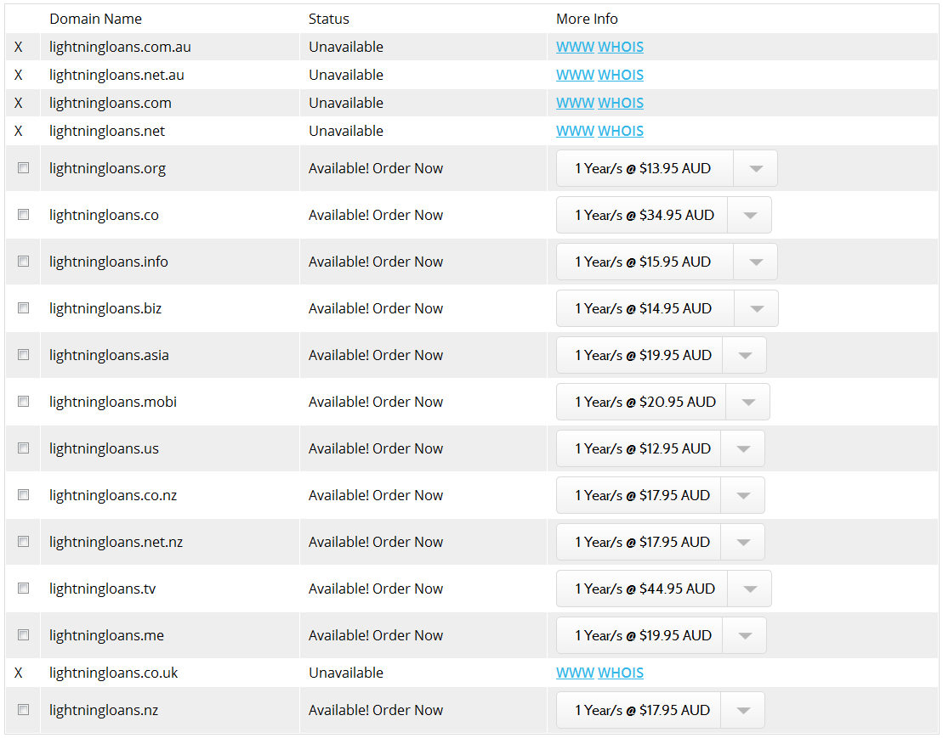Viewport: 943px width, 738px height.
Task: Select the lightningloans.nz checkbox
Action: 23,710
